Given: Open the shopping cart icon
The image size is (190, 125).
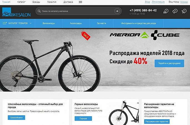Looking at the screenshot, I should pos(184,11).
